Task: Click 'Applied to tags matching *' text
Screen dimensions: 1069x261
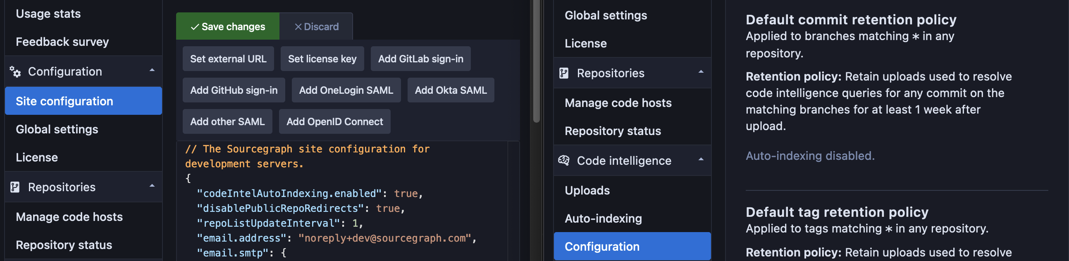Action: pos(819,229)
